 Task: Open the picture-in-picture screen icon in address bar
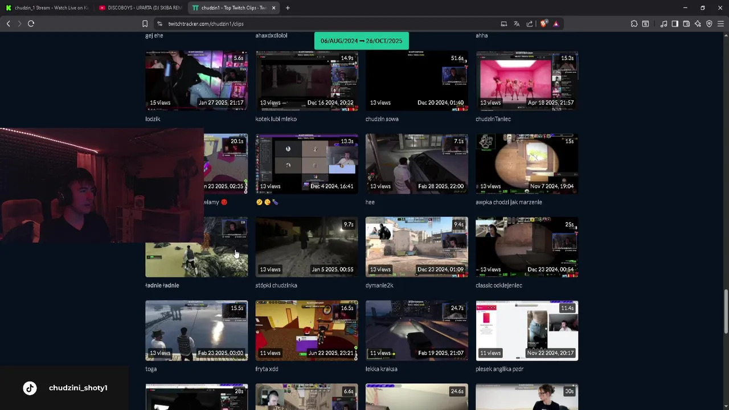(503, 24)
